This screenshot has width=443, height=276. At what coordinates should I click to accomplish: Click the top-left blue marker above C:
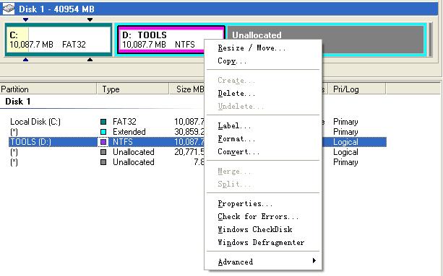pos(25,19)
